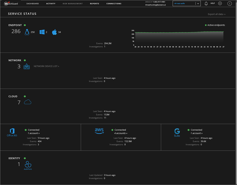Open the G Suite 1 account link
This screenshot has height=185, width=237.
click(197, 133)
